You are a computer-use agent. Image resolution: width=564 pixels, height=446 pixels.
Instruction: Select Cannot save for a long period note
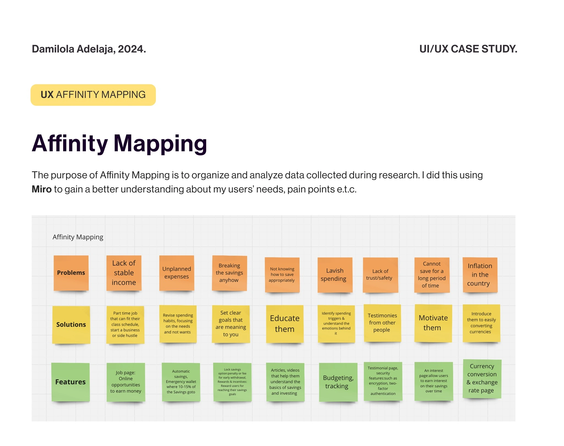pyautogui.click(x=432, y=275)
